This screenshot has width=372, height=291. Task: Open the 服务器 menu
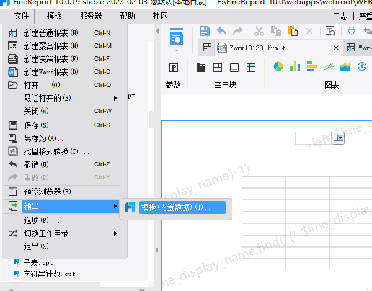click(91, 16)
